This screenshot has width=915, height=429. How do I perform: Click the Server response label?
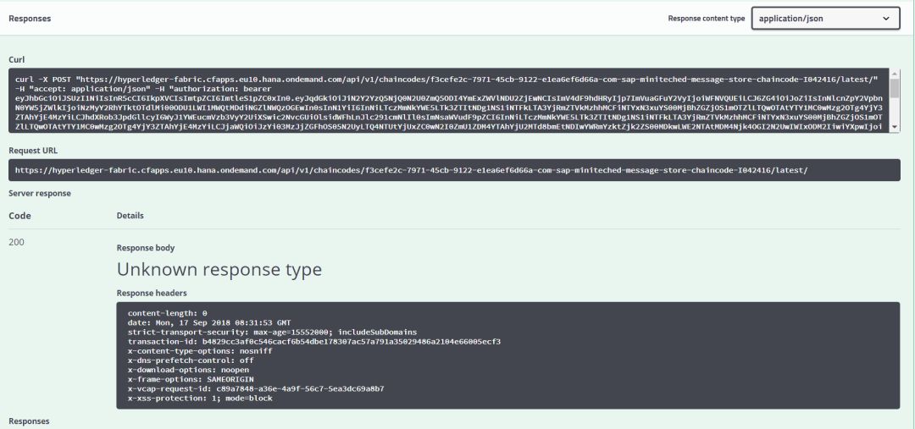click(40, 193)
